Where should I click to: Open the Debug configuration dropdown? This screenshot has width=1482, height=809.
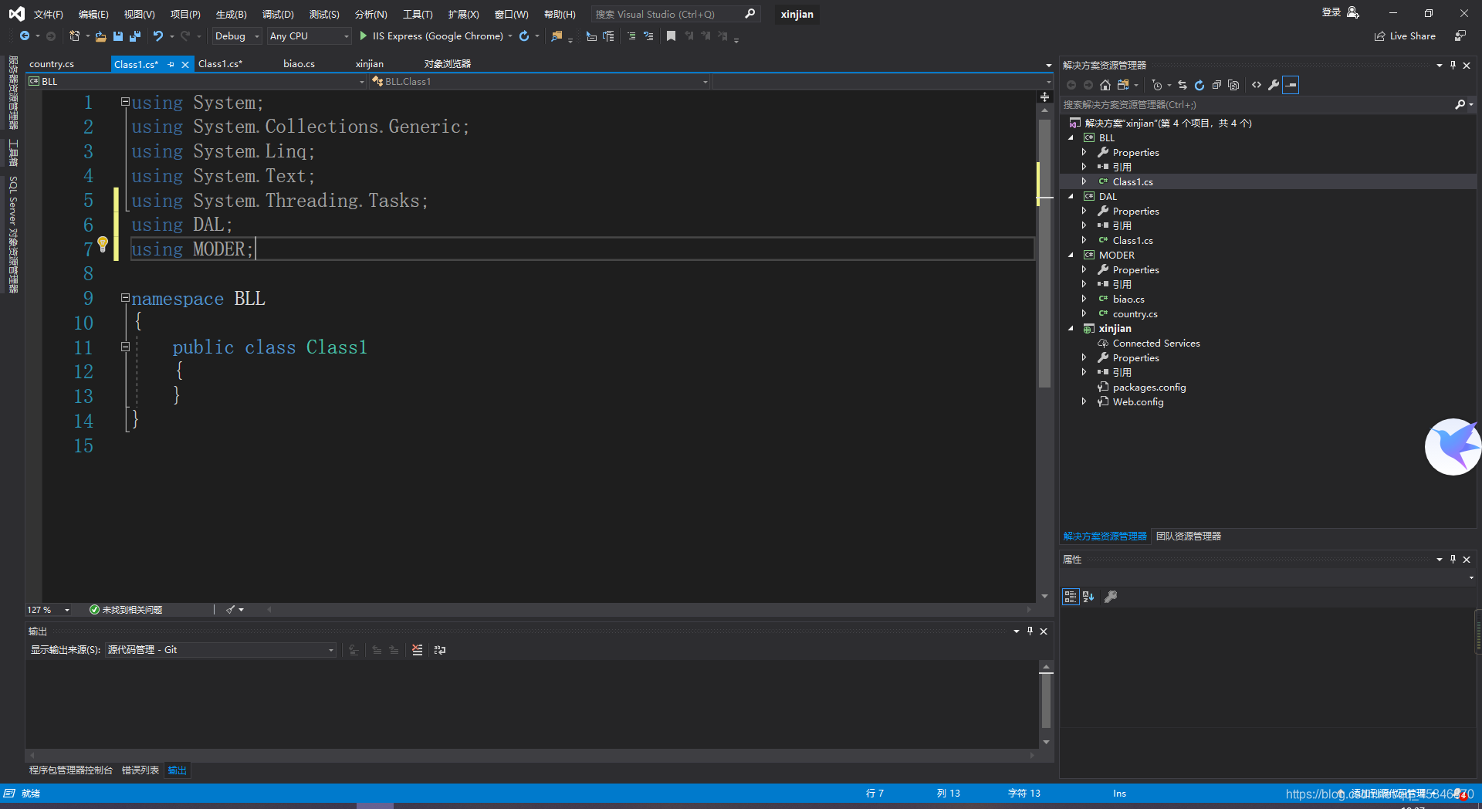(x=237, y=36)
